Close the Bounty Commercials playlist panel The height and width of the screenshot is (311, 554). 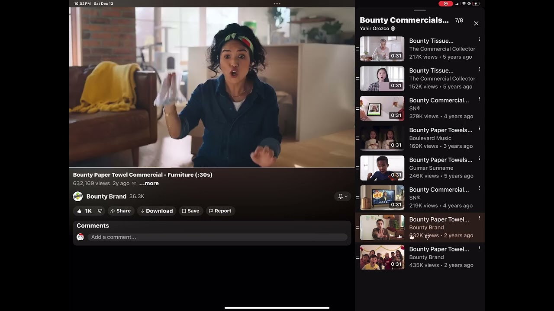476,23
